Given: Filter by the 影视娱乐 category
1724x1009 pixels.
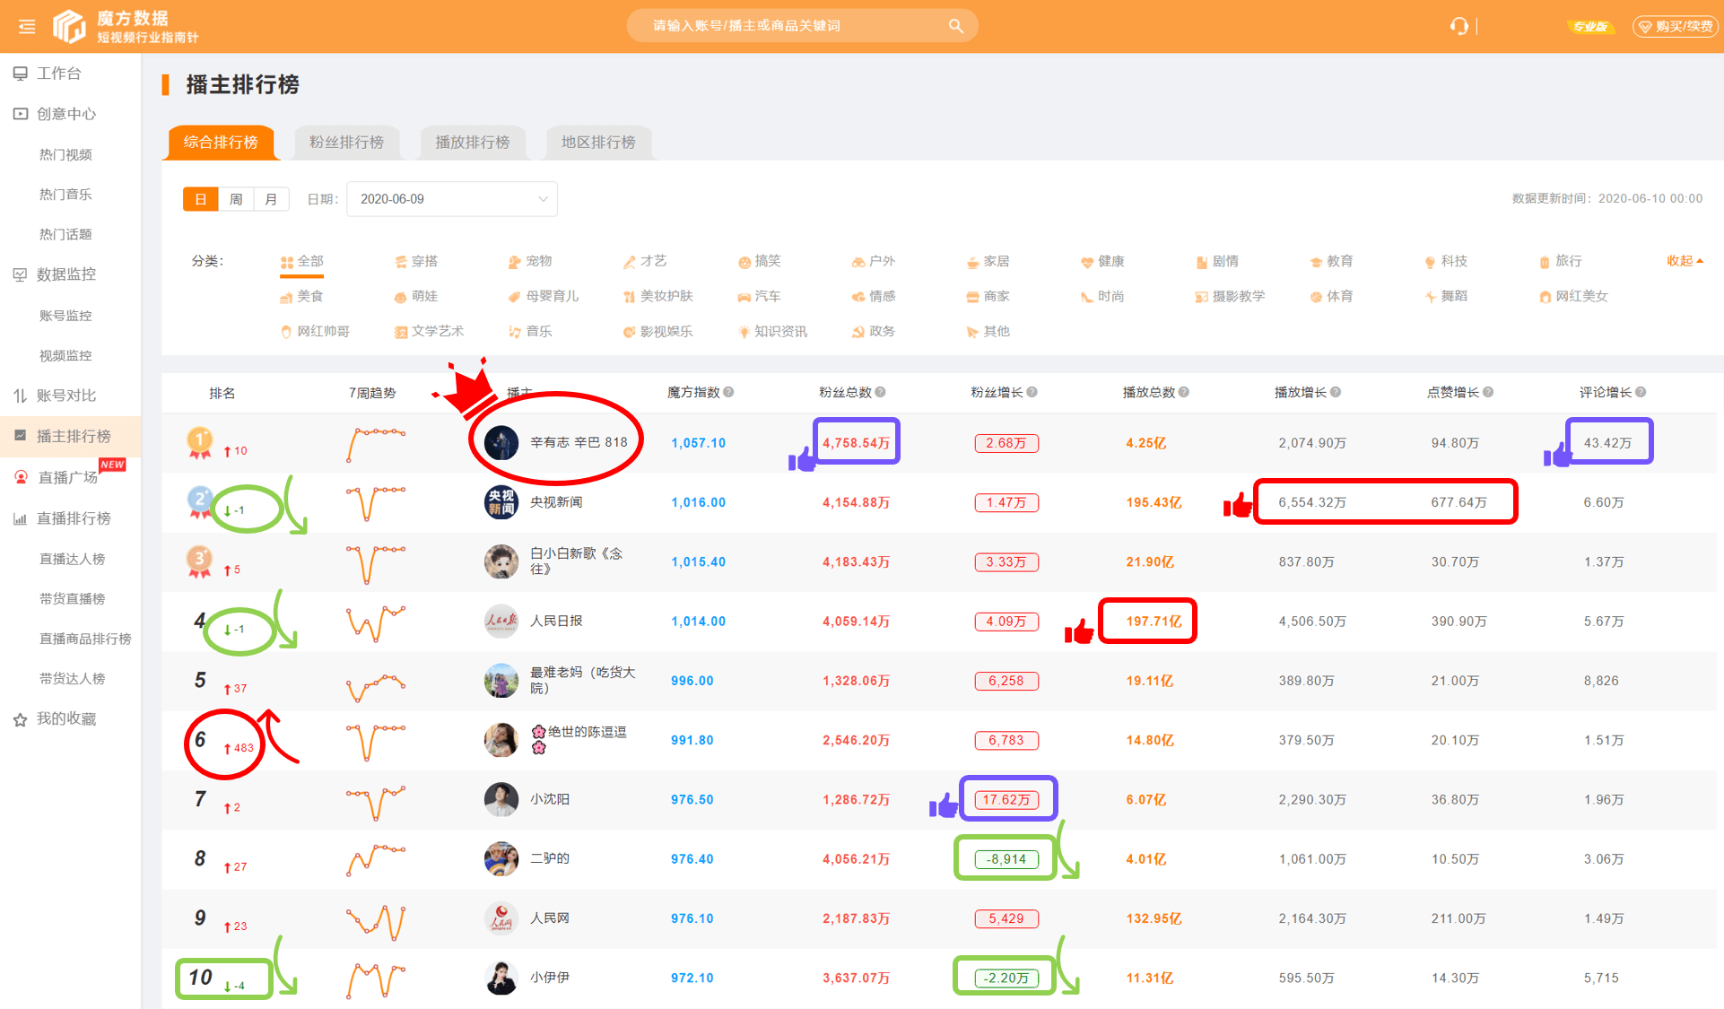Looking at the screenshot, I should click(x=658, y=332).
